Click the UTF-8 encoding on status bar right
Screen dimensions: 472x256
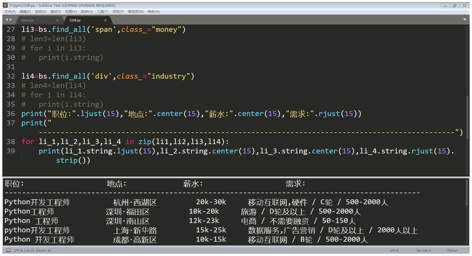tap(394, 250)
